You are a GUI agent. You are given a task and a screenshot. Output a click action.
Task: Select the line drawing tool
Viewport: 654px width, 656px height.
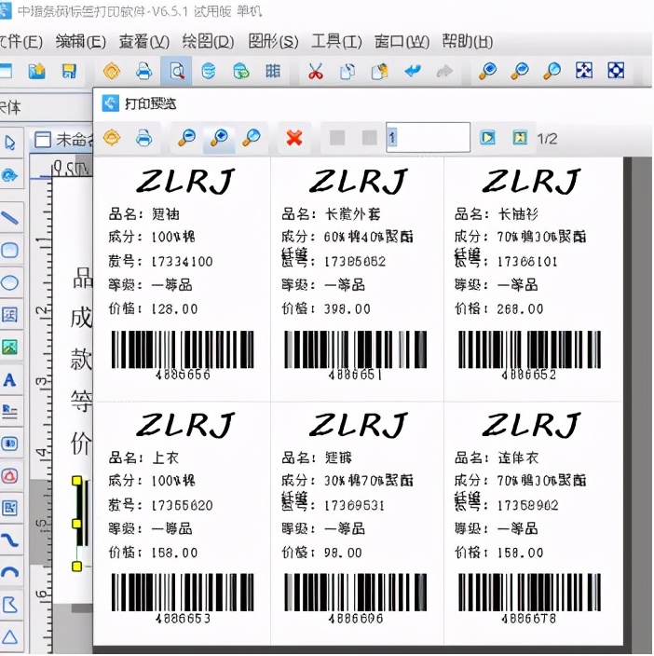point(10,217)
